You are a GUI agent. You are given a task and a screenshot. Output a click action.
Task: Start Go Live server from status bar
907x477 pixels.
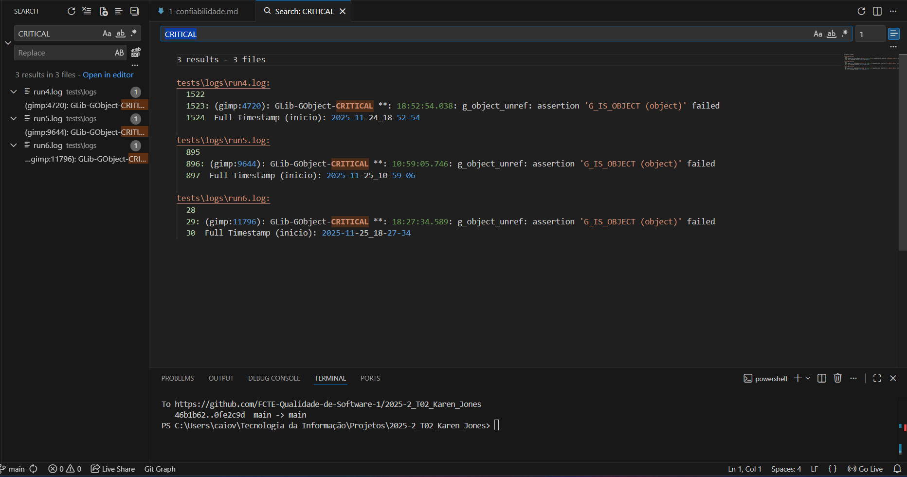865,469
